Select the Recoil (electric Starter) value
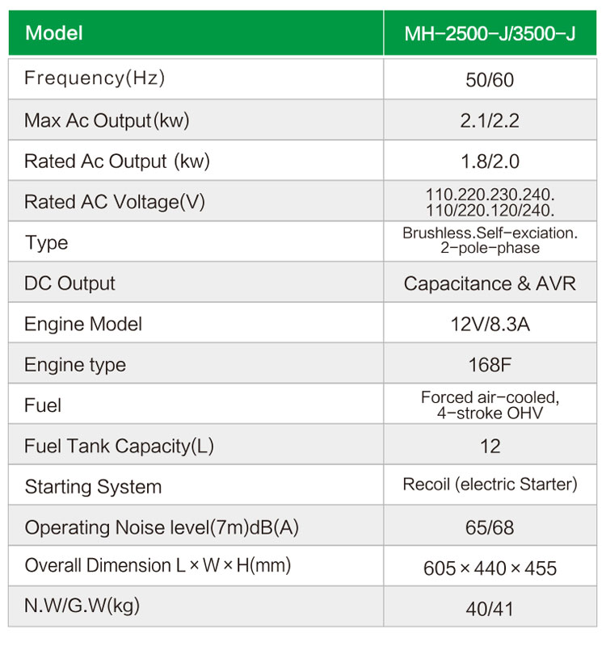 [x=490, y=484]
